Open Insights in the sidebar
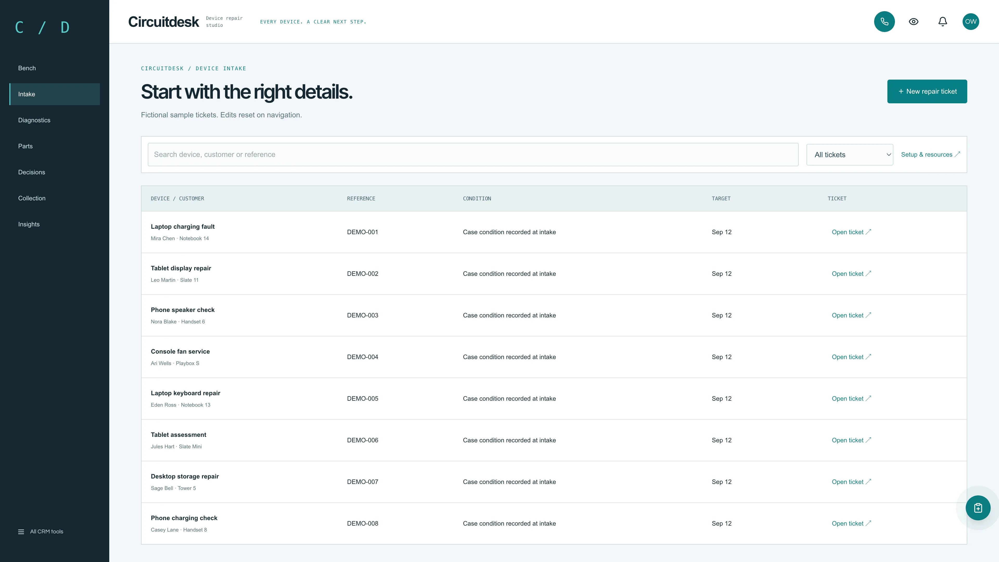 (55, 224)
